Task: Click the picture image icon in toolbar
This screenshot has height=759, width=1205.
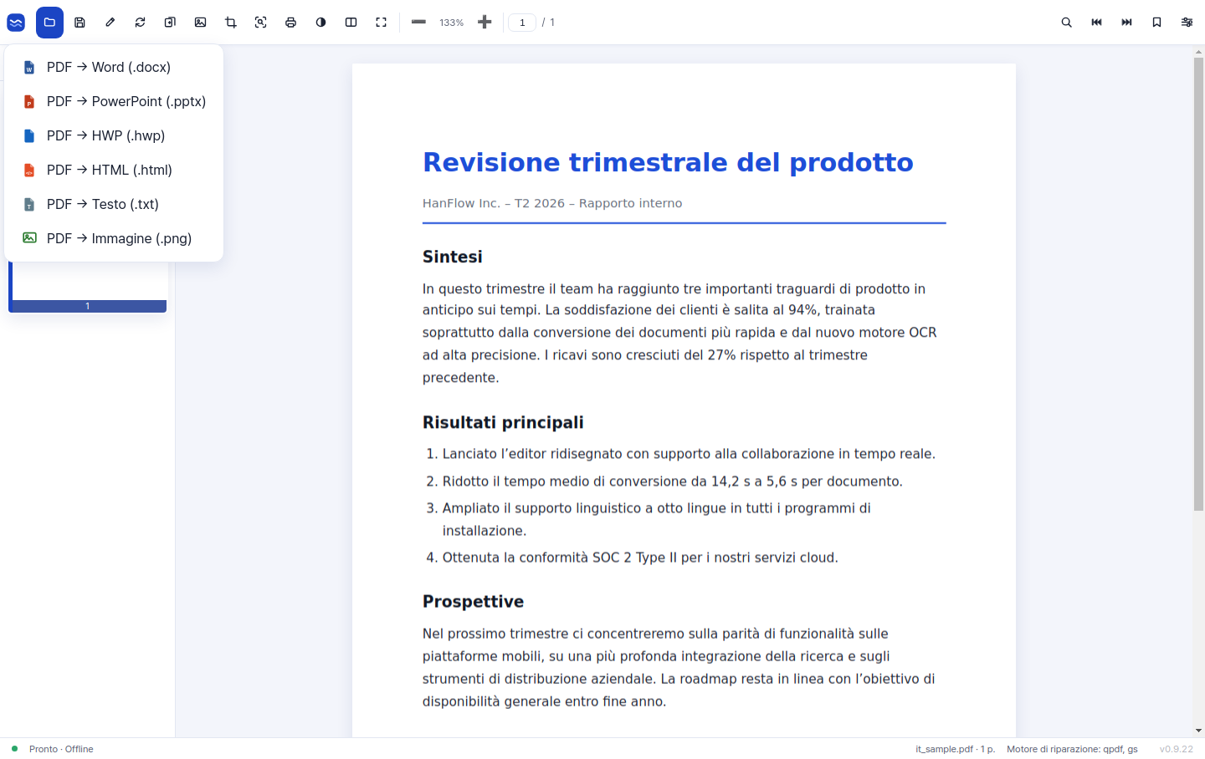Action: (x=200, y=23)
